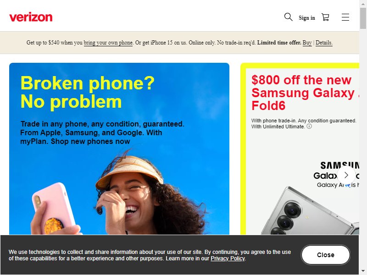Open the search magnifier icon
This screenshot has width=367, height=275.
pyautogui.click(x=288, y=17)
